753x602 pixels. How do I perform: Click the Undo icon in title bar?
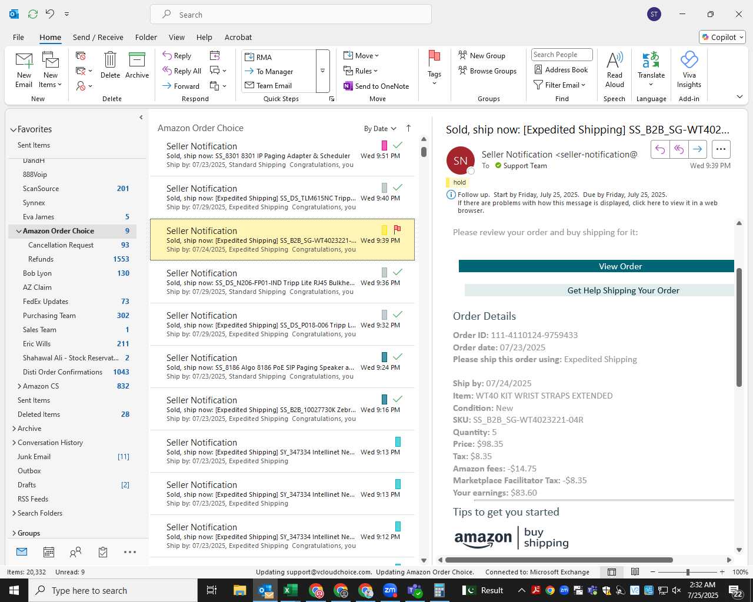50,14
